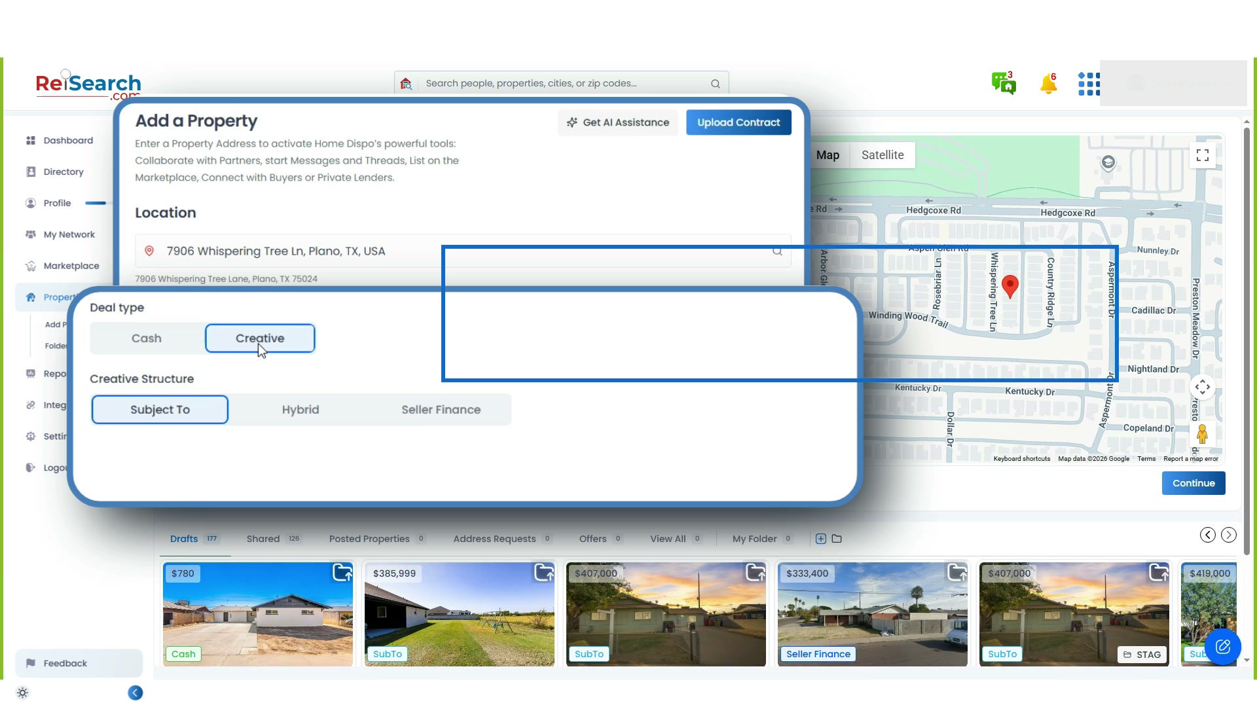
Task: Click the folder icon beside My Folder
Action: coord(837,539)
